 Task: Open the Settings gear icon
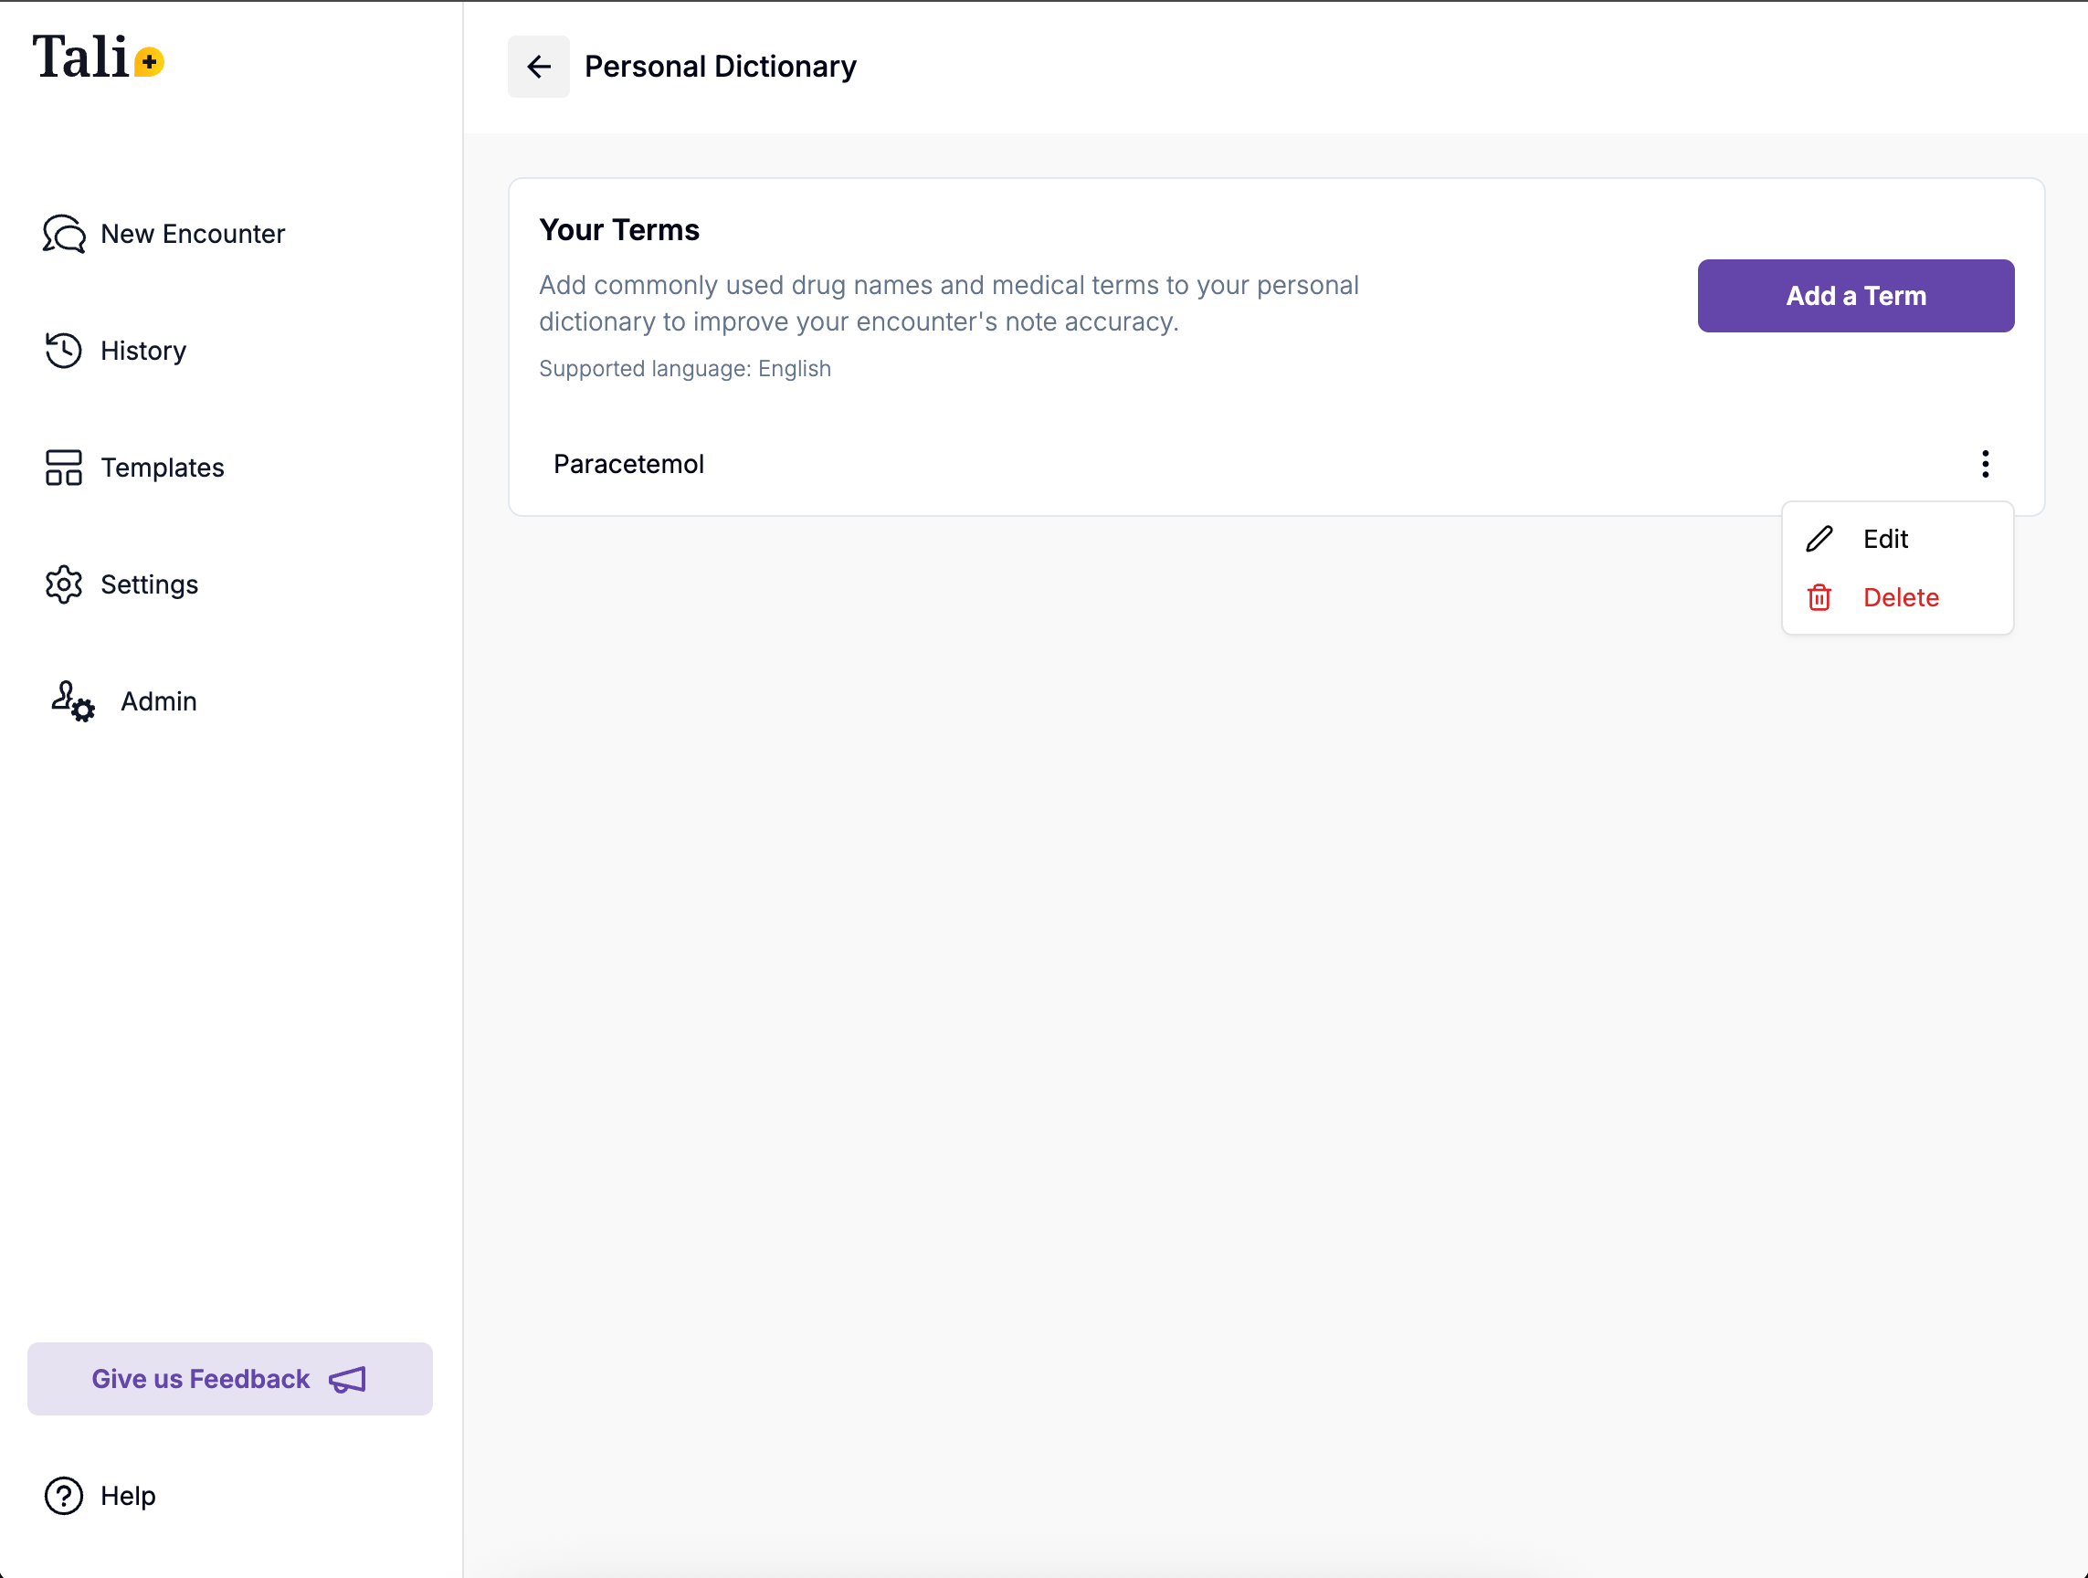63,584
